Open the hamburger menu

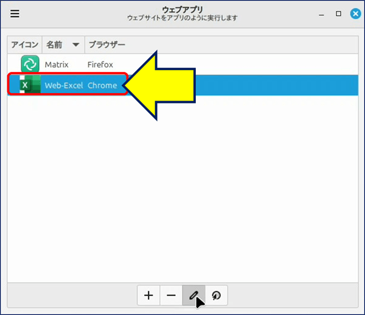[x=15, y=13]
